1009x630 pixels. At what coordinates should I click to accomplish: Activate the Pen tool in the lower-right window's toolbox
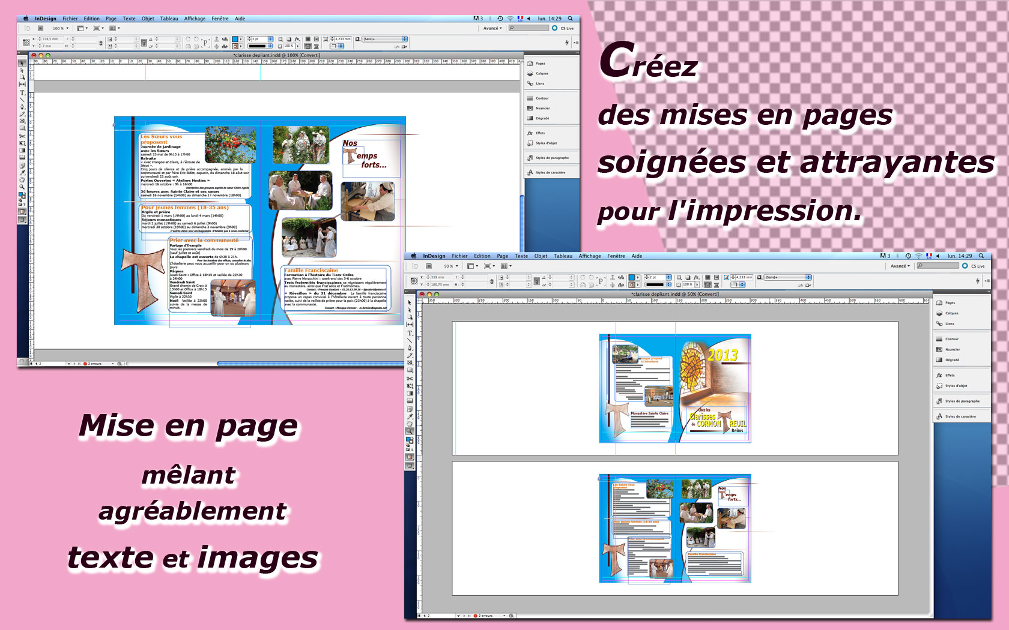[x=410, y=348]
